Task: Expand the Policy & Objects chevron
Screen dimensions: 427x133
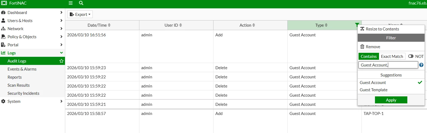Action: pyautogui.click(x=61, y=37)
